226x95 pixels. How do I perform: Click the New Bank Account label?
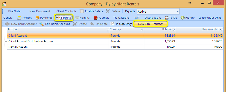tap(24, 24)
